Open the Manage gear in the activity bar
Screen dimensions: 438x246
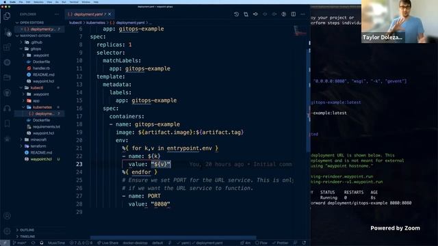coord(7,231)
